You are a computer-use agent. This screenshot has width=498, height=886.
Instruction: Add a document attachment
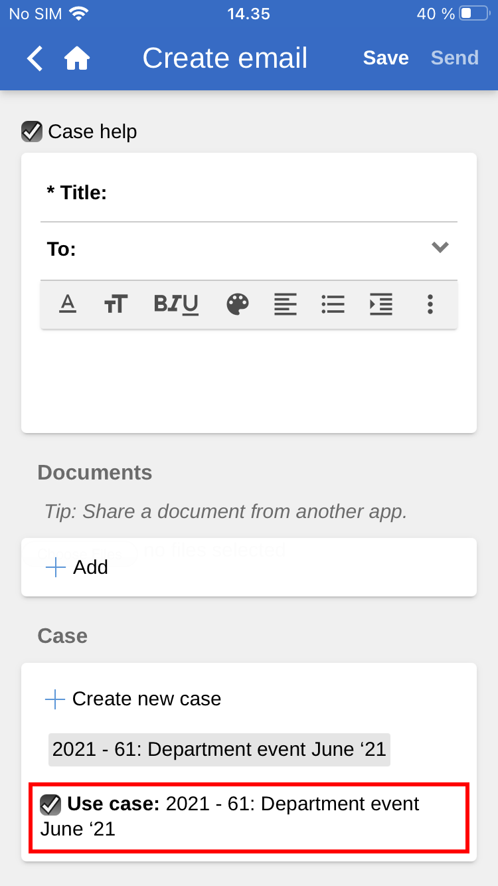click(77, 567)
